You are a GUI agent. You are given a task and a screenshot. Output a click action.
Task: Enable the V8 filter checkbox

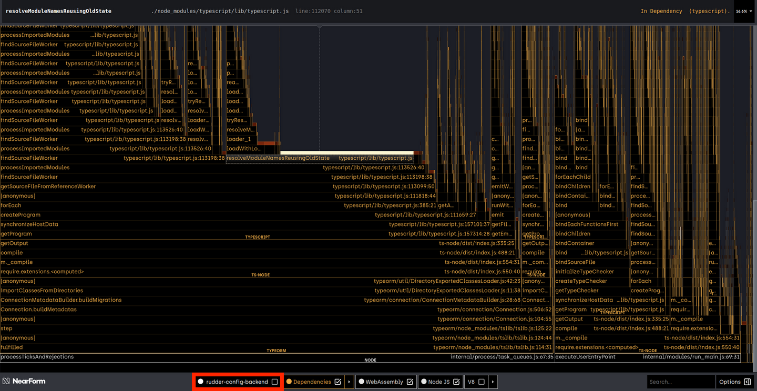click(481, 382)
